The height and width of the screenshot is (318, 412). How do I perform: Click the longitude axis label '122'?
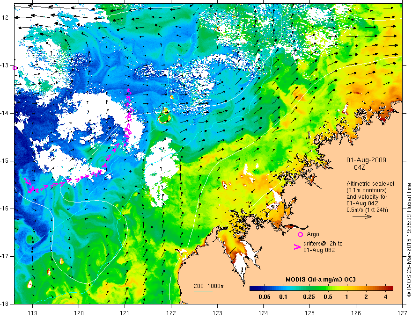coord(171,313)
